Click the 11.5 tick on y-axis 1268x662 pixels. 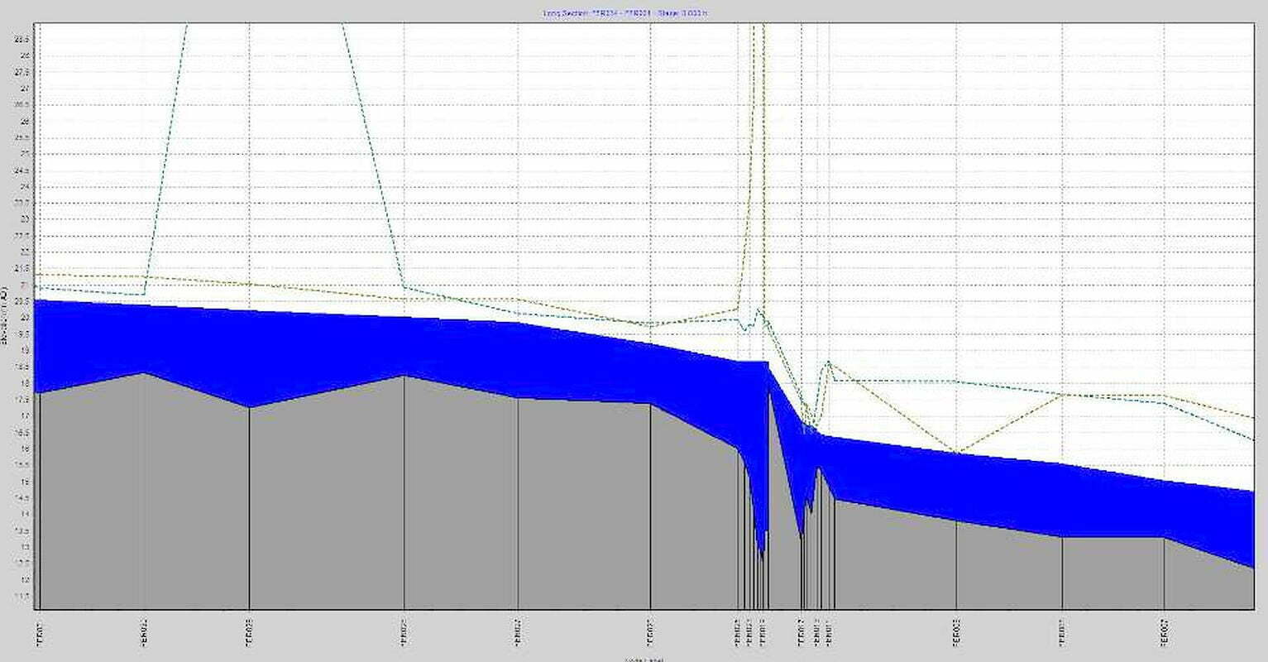point(23,596)
